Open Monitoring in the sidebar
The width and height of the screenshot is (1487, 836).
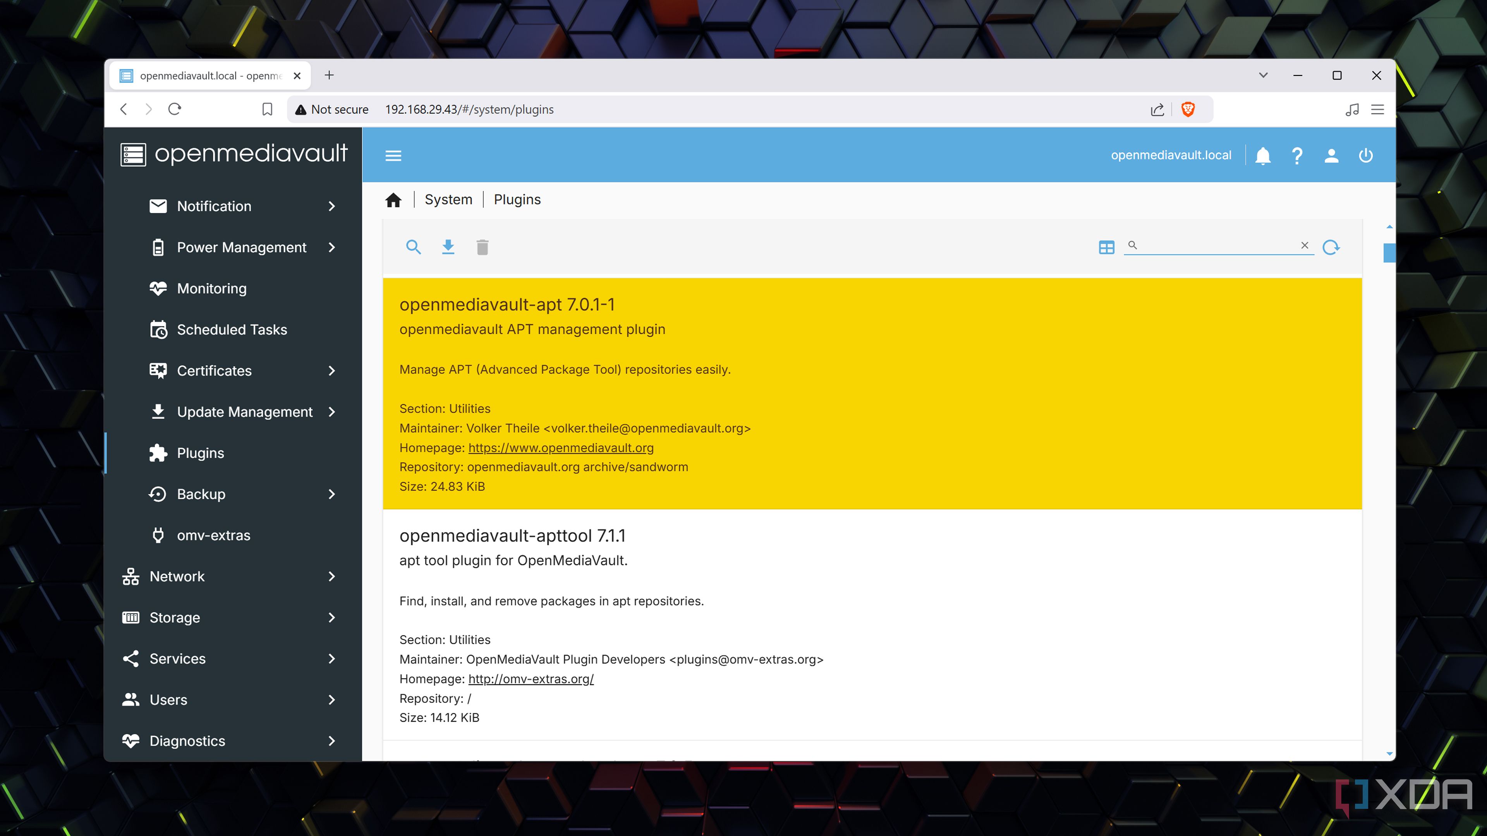point(233,288)
